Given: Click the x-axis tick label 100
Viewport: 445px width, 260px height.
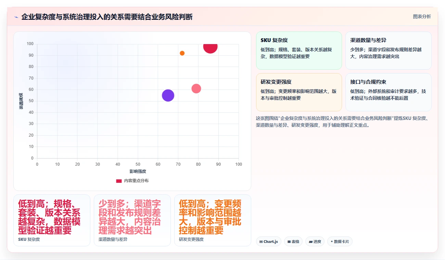Looking at the screenshot, I should tap(239, 164).
